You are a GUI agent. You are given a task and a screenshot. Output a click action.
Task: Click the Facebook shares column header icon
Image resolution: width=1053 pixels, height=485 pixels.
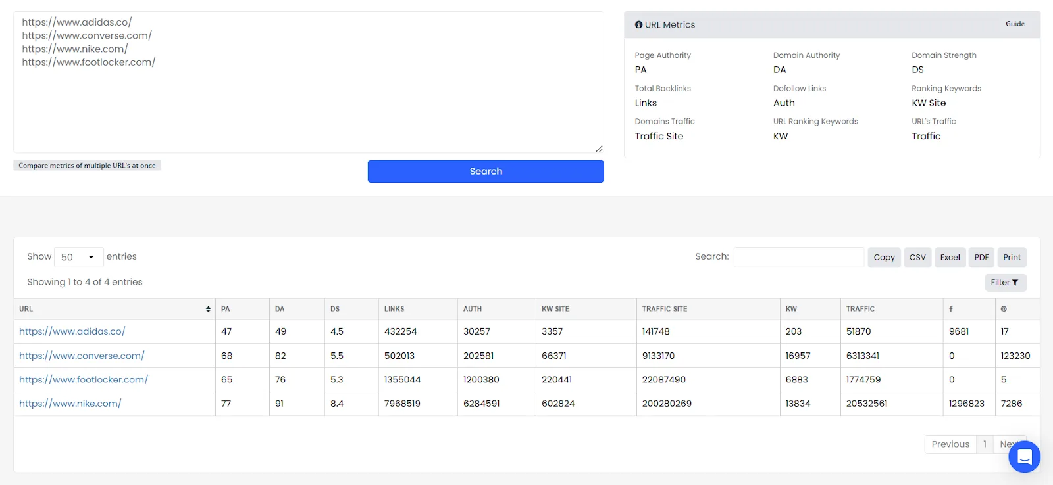pyautogui.click(x=951, y=309)
